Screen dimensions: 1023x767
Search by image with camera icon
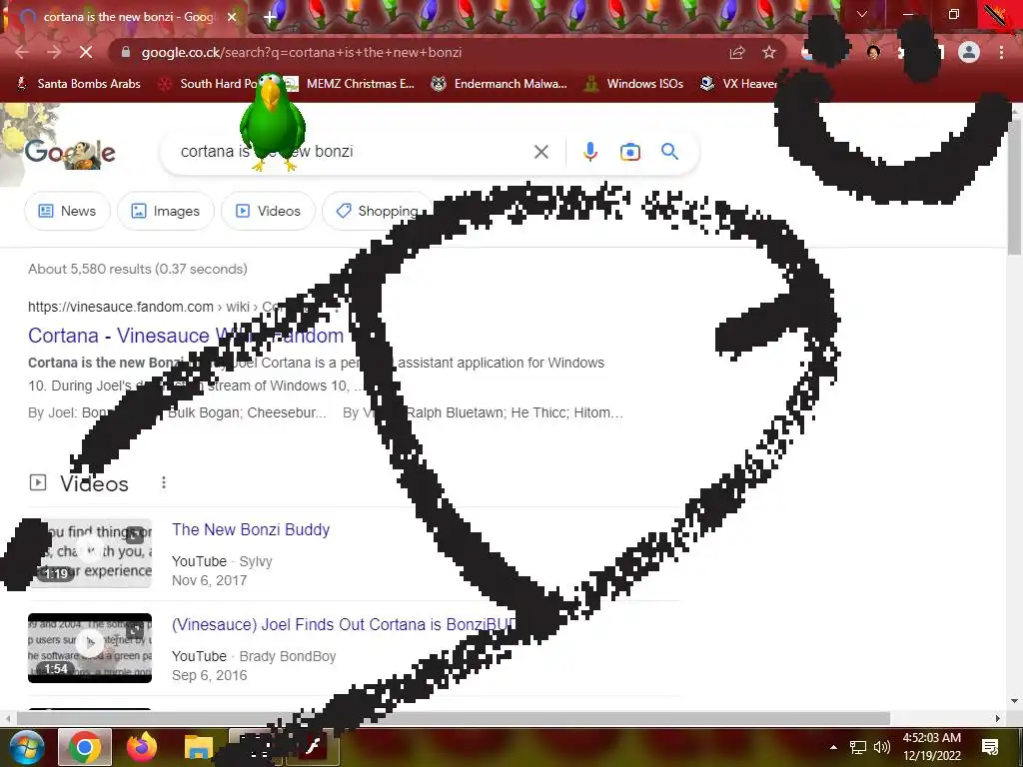coord(629,152)
